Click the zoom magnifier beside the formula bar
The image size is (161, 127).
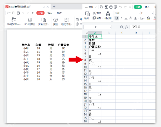(x=122, y=27)
